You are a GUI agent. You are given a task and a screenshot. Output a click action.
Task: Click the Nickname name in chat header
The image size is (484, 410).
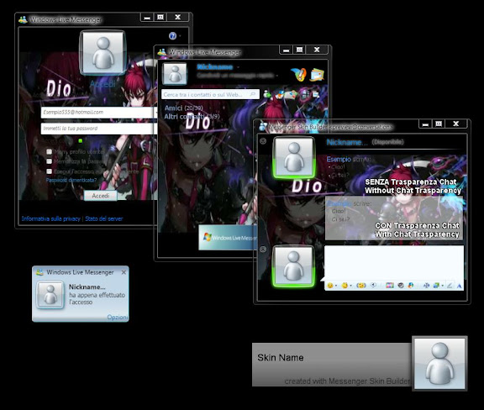pos(347,142)
